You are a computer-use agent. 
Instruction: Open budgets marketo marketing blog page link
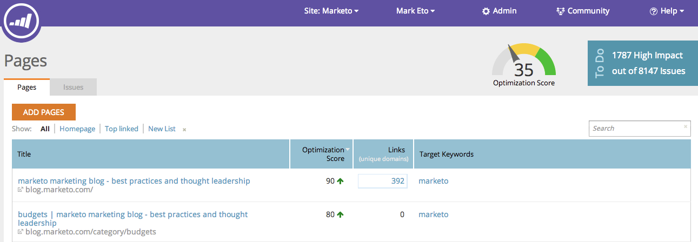pos(133,219)
